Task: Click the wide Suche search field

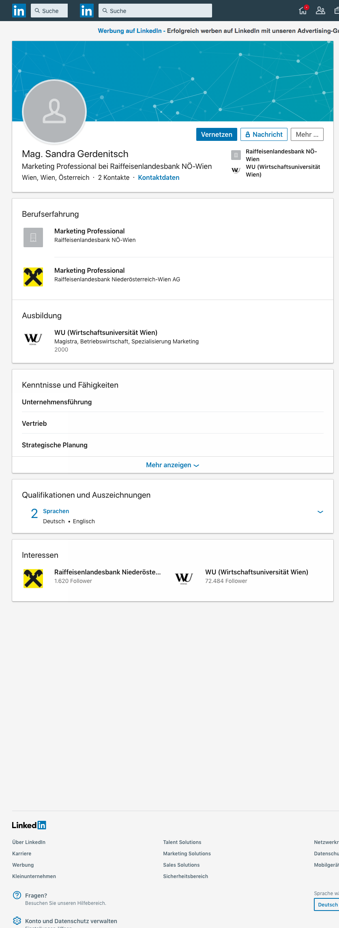Action: [155, 11]
